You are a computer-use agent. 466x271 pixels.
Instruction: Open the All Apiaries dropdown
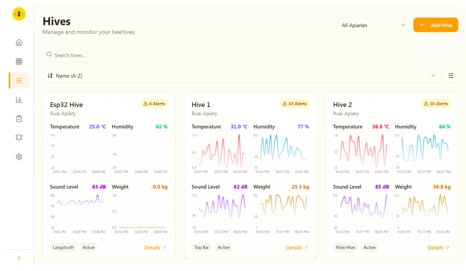[x=374, y=25]
